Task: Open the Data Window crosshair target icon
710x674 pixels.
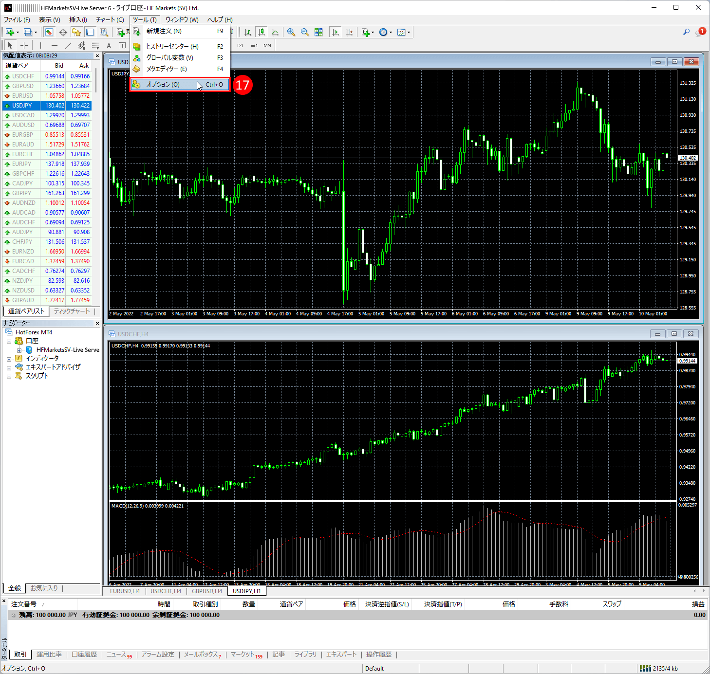Action: 63,32
